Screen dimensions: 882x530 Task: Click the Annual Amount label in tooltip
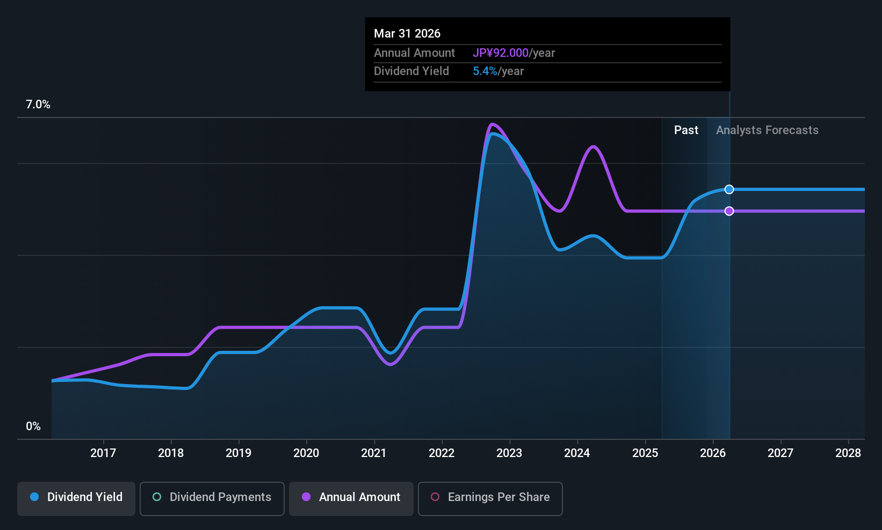click(x=414, y=53)
